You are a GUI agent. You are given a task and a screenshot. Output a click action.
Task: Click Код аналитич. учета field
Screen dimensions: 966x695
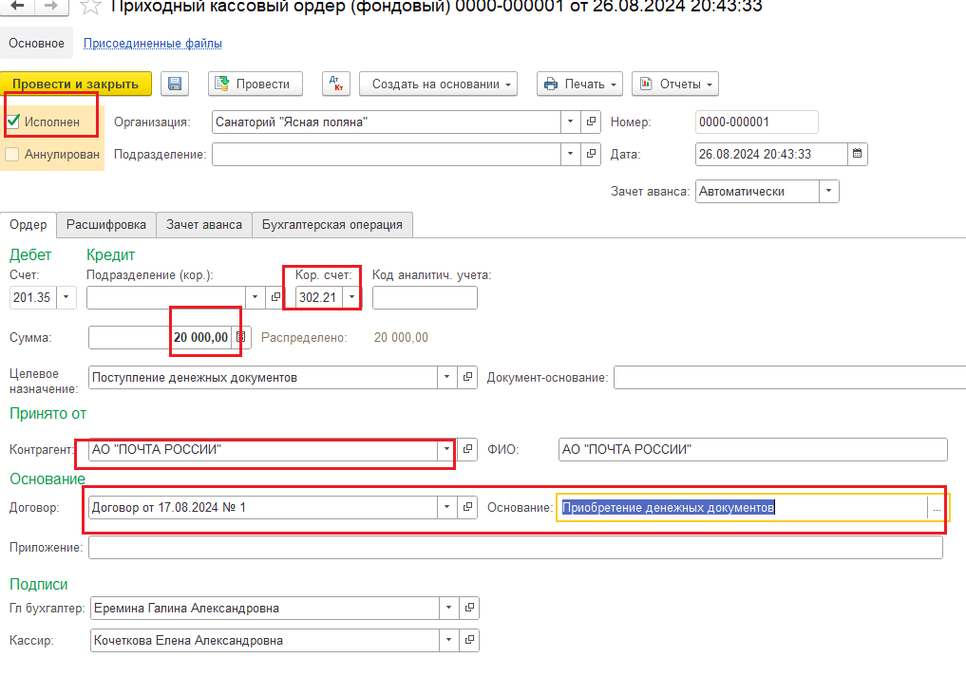click(x=425, y=297)
